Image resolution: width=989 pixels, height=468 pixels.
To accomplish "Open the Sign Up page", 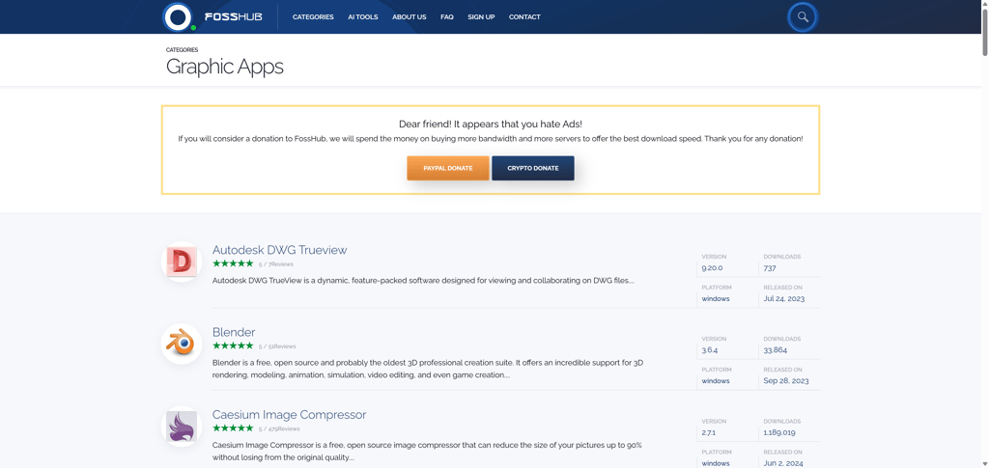I will [x=481, y=17].
